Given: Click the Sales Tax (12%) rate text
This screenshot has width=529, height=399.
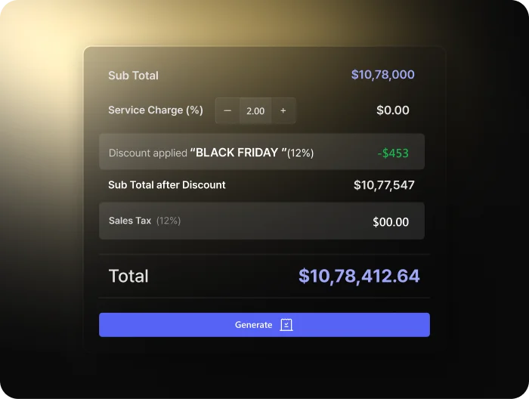Looking at the screenshot, I should 169,221.
